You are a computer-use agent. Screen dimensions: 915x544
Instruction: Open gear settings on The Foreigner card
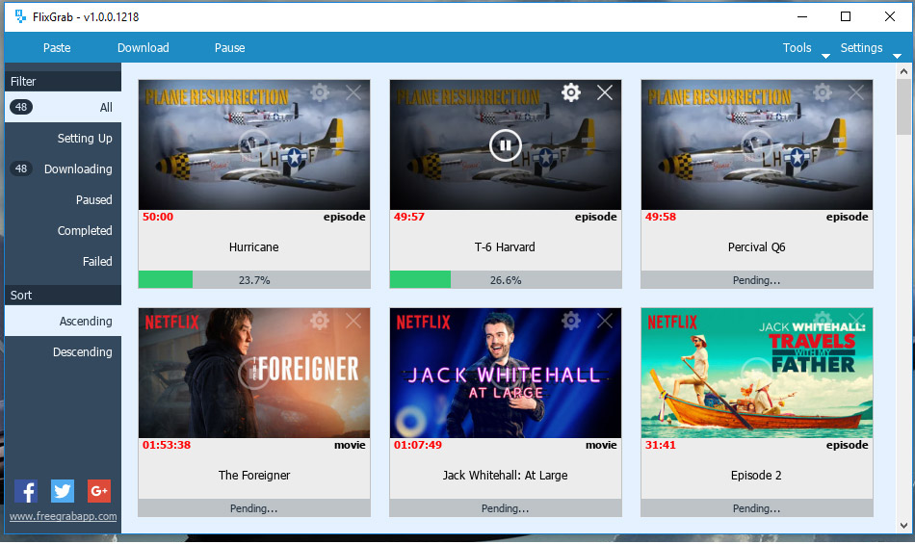(319, 320)
